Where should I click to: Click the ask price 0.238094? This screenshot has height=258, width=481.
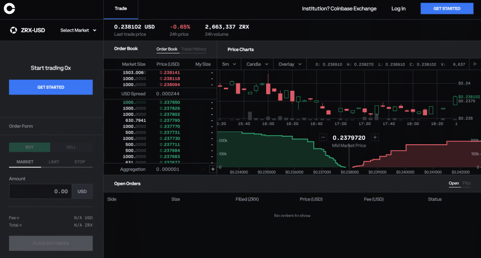tap(169, 85)
